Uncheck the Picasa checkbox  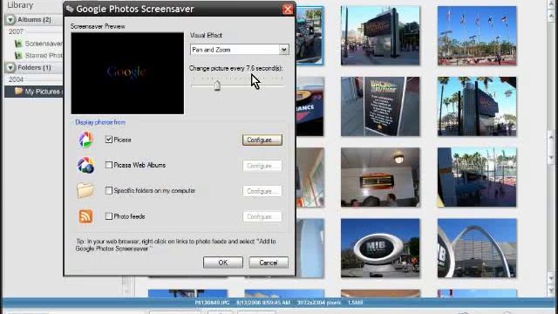pyautogui.click(x=109, y=140)
